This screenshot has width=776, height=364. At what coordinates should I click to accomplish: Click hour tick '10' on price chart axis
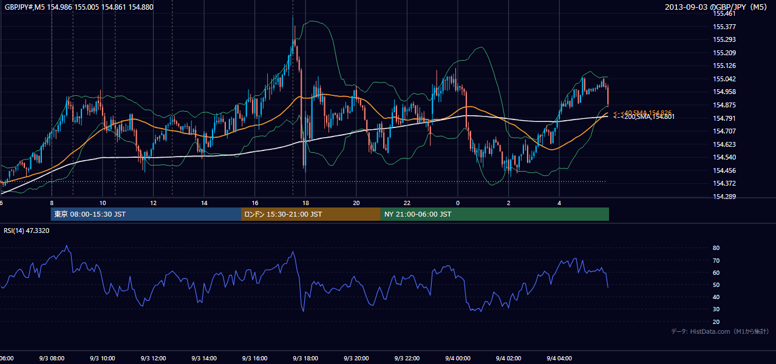103,203
